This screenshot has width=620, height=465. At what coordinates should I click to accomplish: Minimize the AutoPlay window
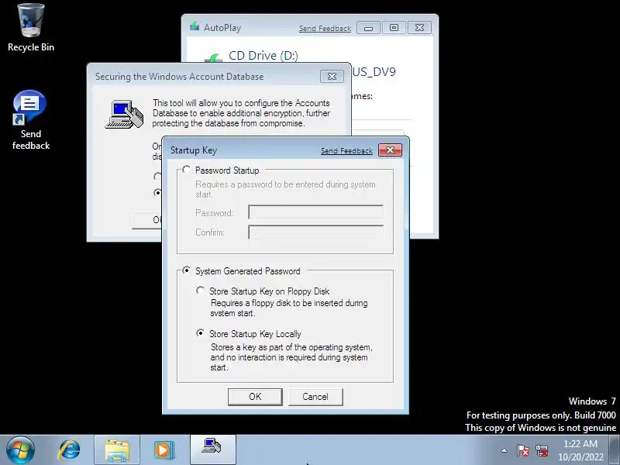369,28
